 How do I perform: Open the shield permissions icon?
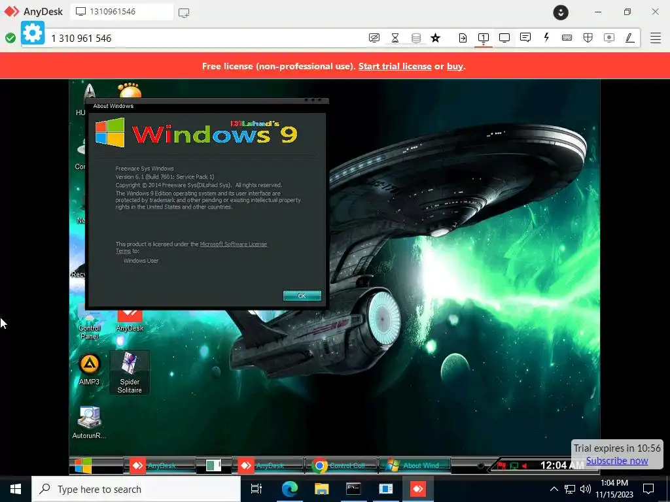(588, 38)
